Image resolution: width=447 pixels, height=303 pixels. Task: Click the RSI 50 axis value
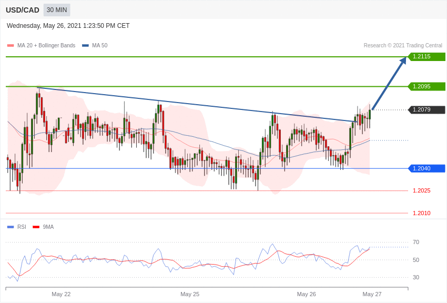point(416,260)
